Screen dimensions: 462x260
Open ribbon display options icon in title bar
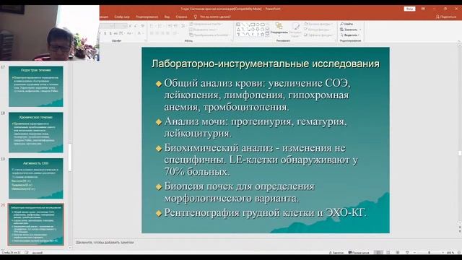423,9
